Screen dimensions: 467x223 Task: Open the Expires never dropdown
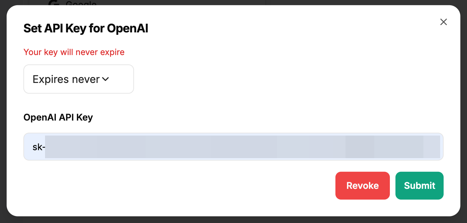point(79,79)
